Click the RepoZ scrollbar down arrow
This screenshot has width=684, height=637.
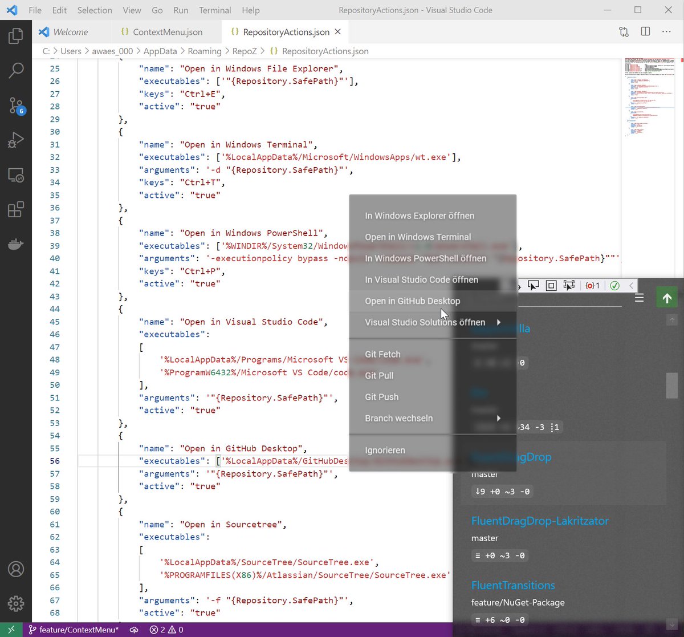tap(672, 624)
